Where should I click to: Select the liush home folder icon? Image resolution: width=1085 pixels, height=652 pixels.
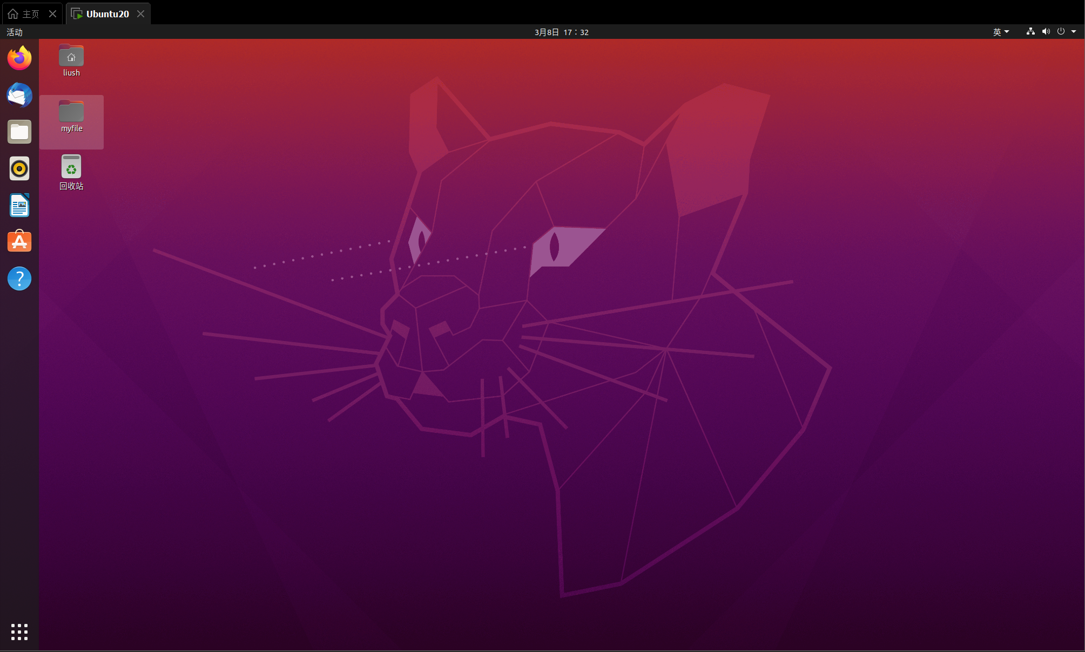tap(71, 60)
